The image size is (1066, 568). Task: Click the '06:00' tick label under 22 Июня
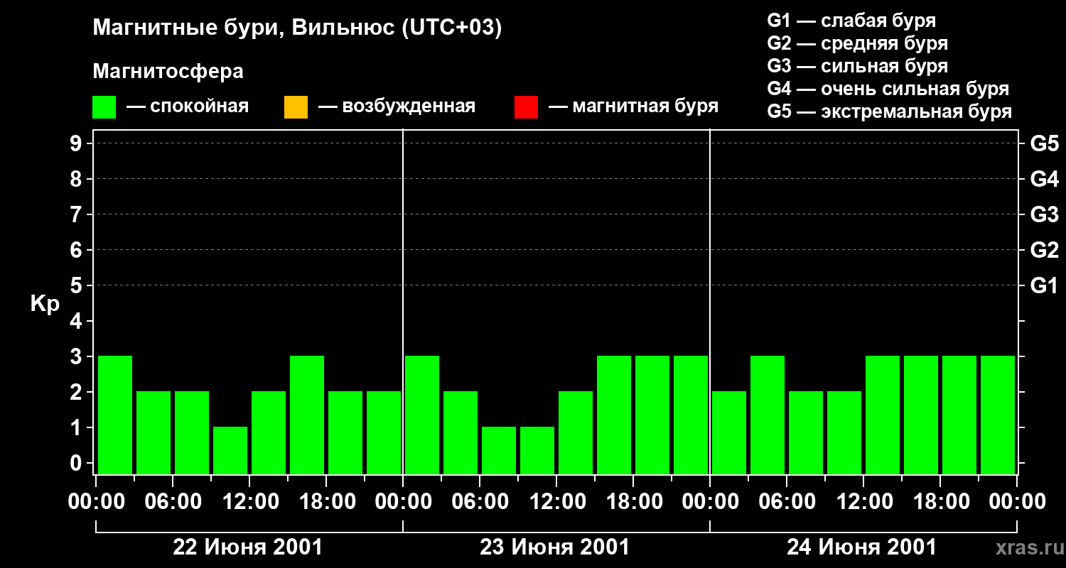[173, 502]
